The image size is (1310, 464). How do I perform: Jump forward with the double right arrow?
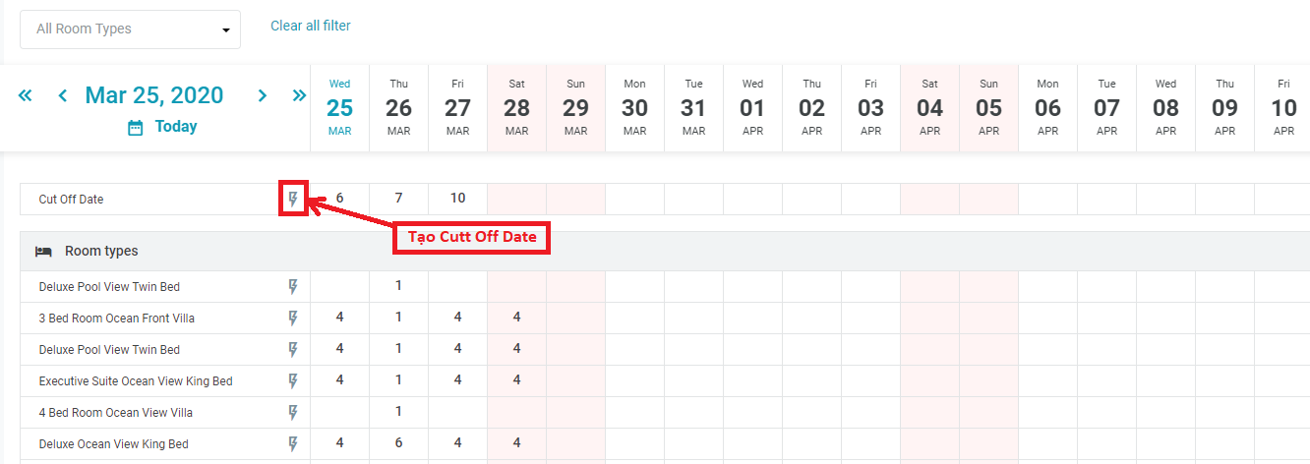tap(299, 95)
